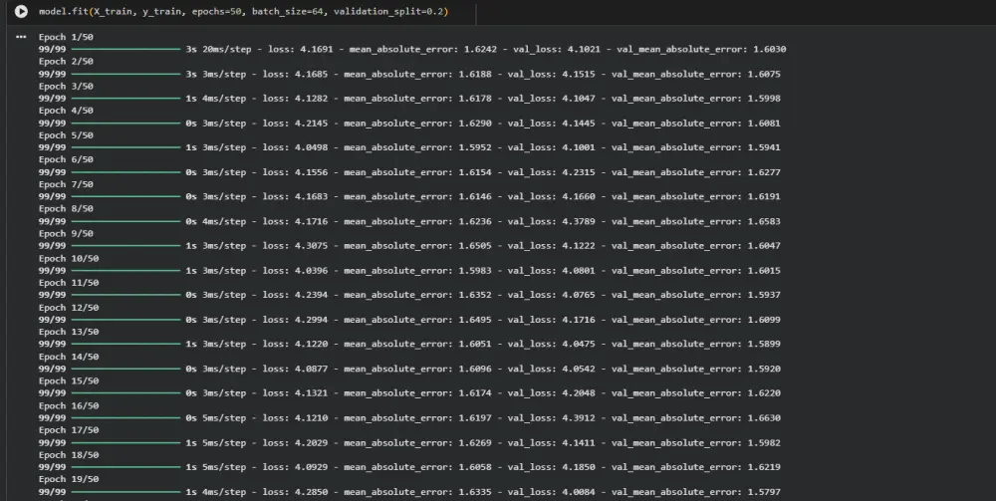Screen dimensions: 996x501
Task: Click the val_mean_absolute_error value 1.6630
Action: tap(764, 417)
